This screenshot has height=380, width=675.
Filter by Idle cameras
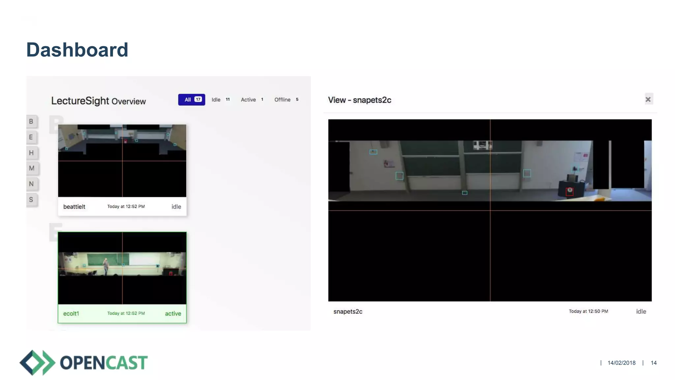coord(221,100)
